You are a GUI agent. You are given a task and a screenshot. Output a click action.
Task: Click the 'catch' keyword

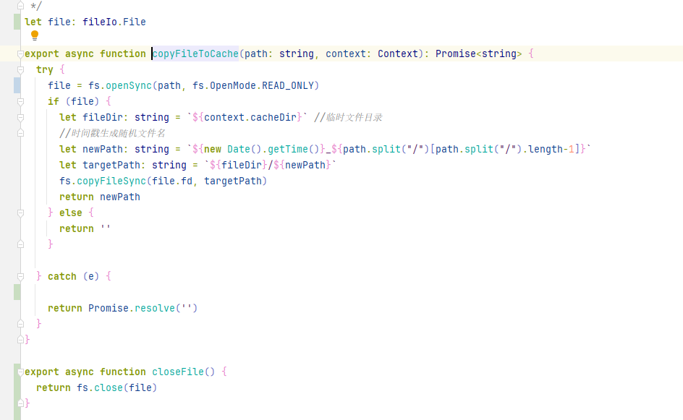coord(61,276)
